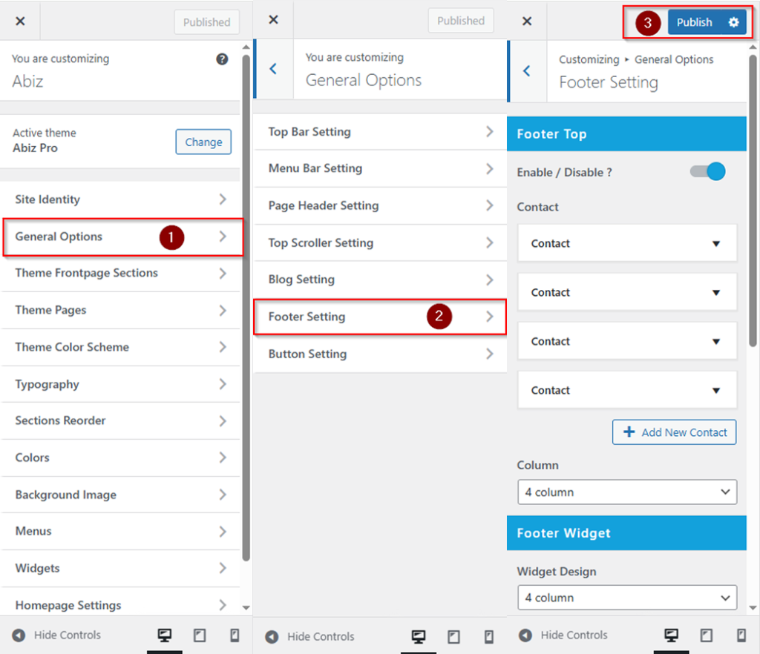Screen dimensions: 760x654
Task: Click back arrow in General Options panel
Action: pos(273,69)
